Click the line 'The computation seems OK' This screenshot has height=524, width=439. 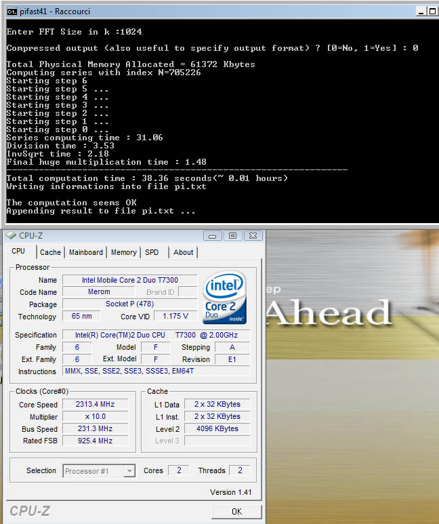tap(72, 203)
